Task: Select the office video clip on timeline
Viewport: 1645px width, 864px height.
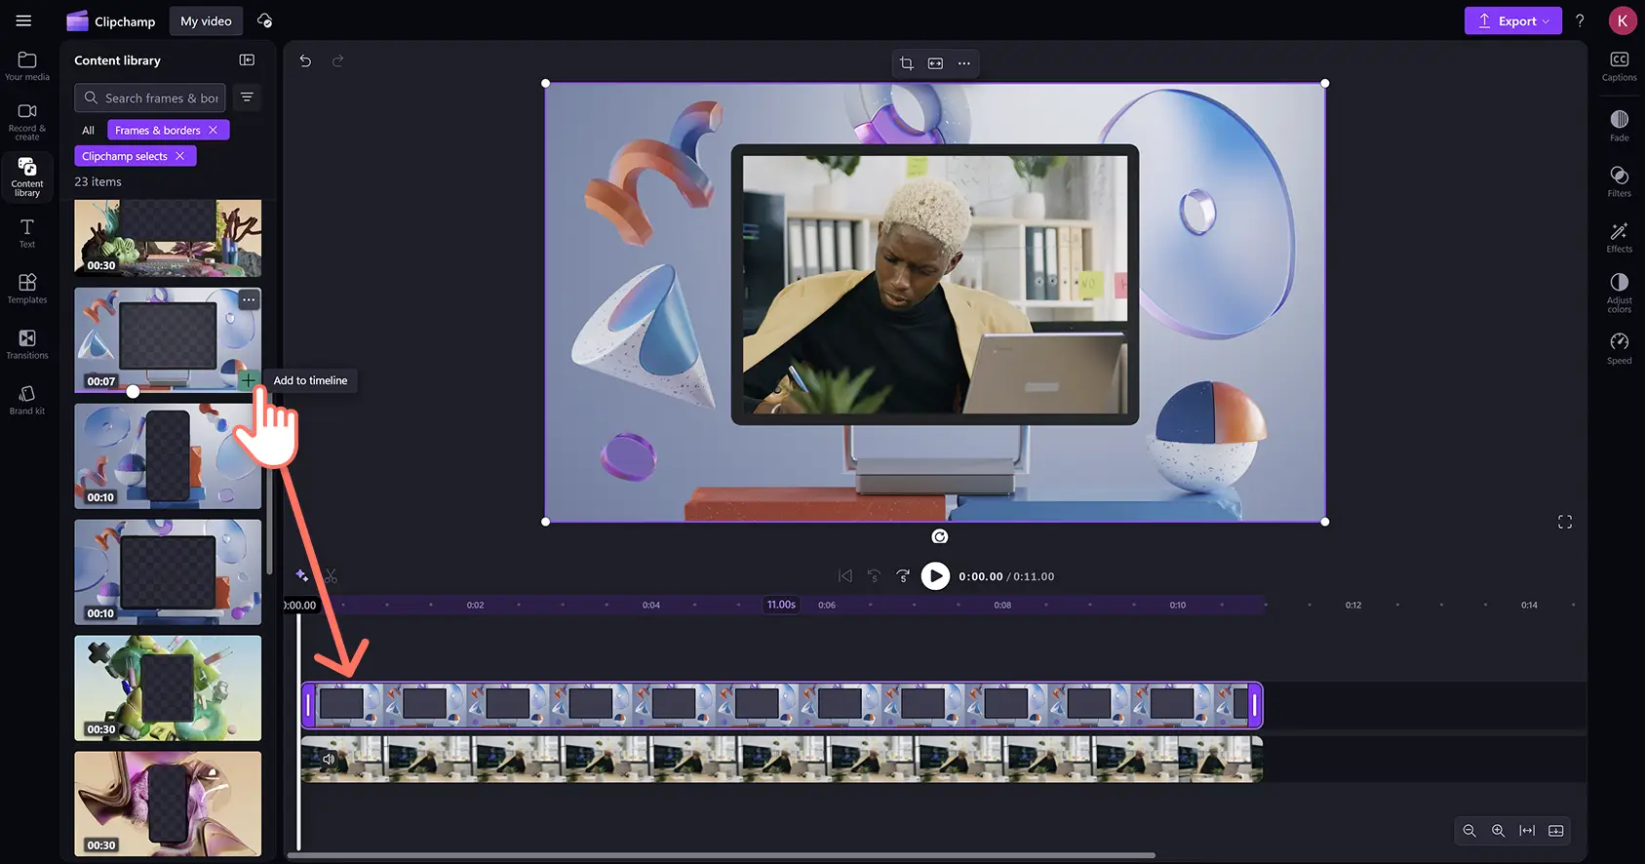Action: tap(782, 759)
